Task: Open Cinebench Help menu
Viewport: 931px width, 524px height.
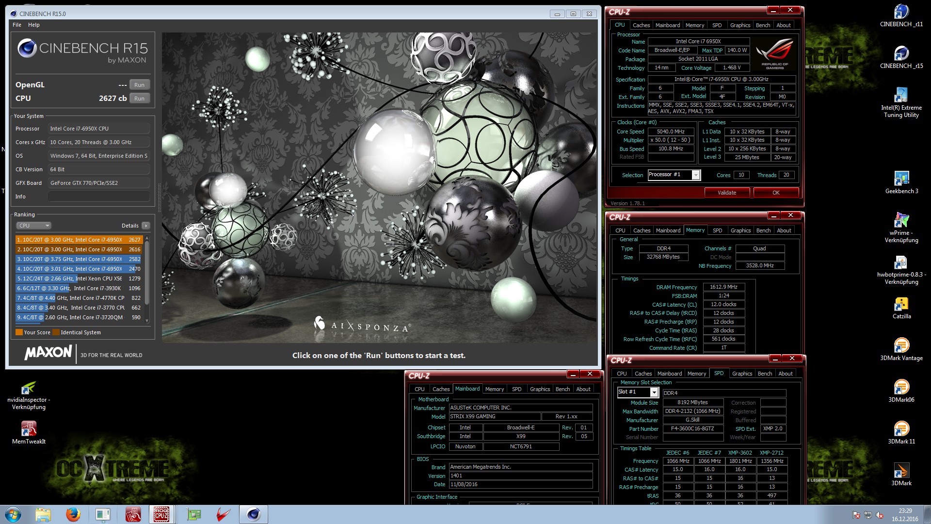Action: click(x=34, y=25)
